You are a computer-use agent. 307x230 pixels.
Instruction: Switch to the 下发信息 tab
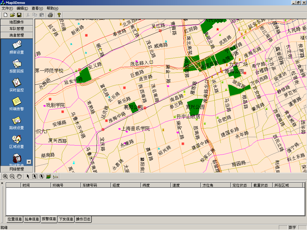66,219
